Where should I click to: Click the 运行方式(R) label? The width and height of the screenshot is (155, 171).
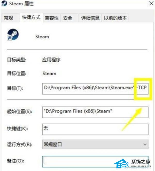click(x=20, y=145)
